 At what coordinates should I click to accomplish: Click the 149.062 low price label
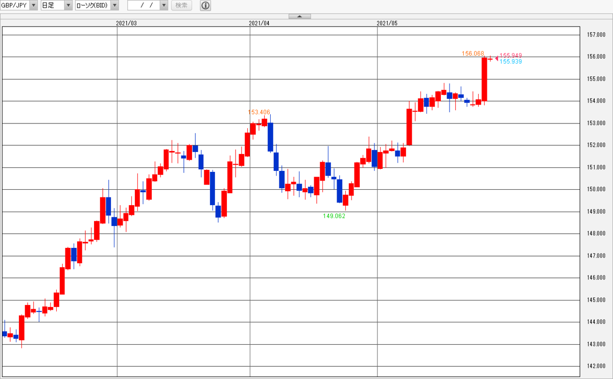tap(334, 216)
